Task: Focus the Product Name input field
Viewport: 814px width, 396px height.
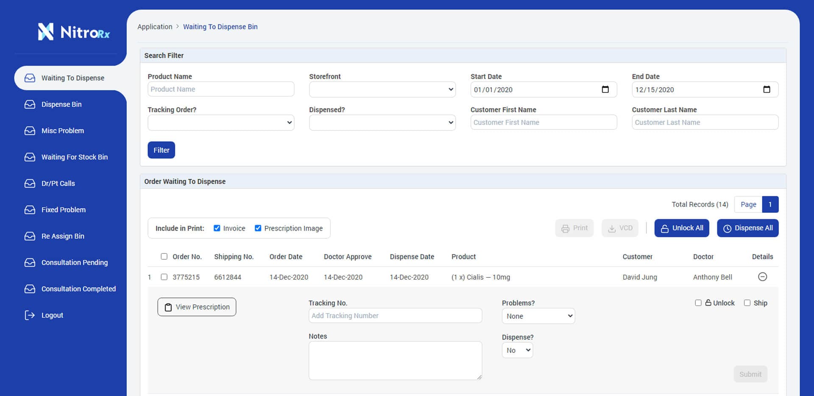Action: (221, 89)
